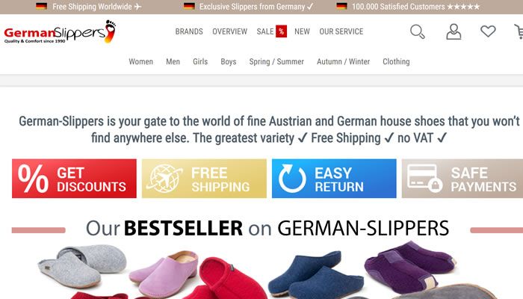
Task: Go to the New products link
Action: pos(302,31)
